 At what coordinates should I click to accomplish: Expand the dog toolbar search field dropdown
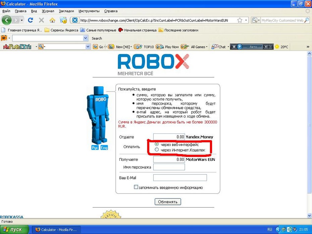click(85, 38)
